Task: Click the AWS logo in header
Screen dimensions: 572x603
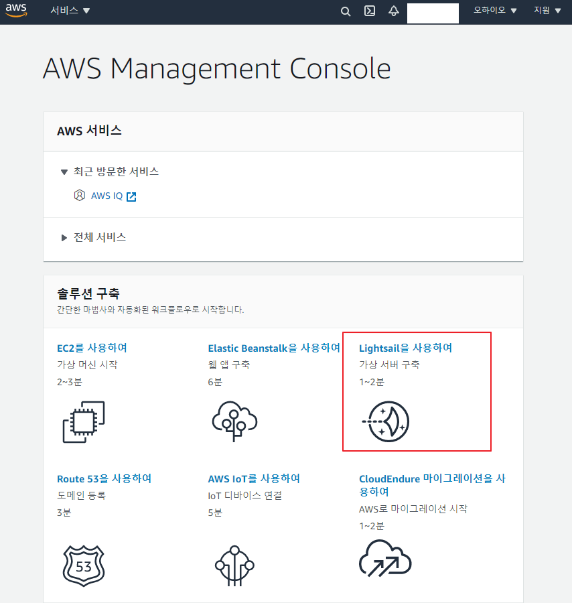Action: [16, 10]
